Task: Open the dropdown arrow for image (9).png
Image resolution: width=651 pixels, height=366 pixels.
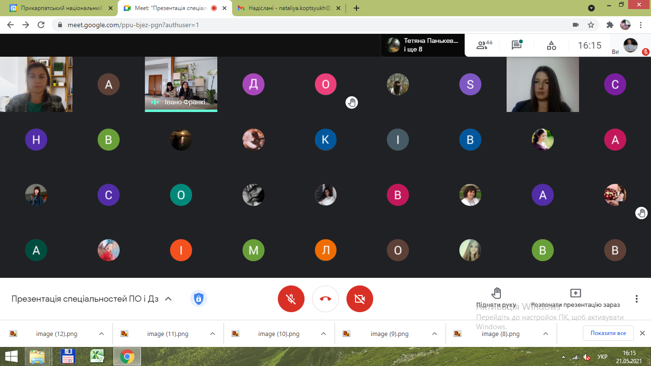Action: [x=434, y=334]
